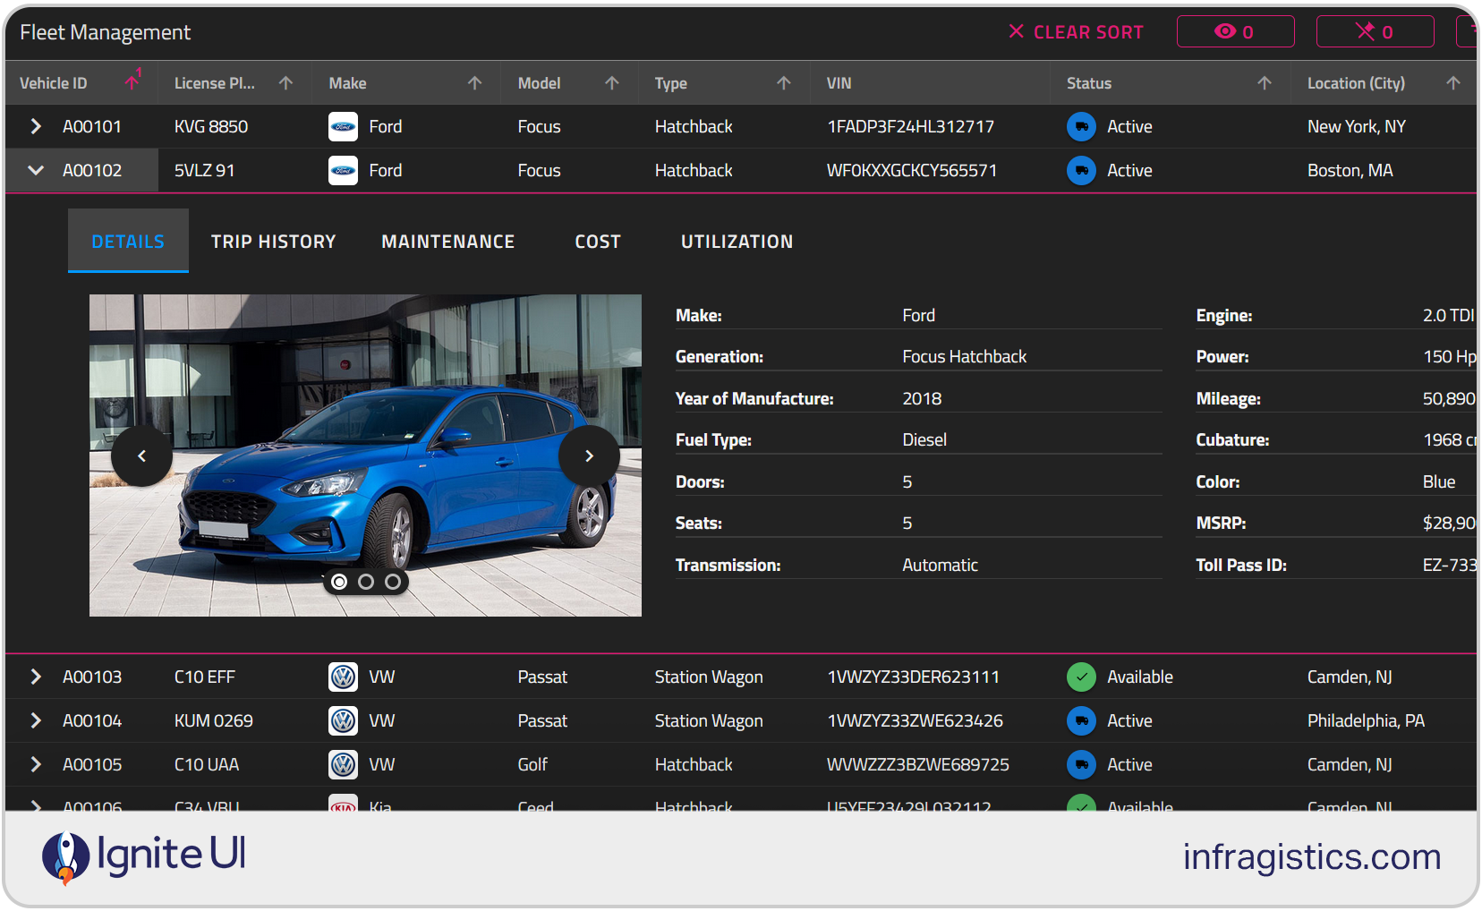The width and height of the screenshot is (1482, 911).
Task: Click the Active status truck icon for A00104
Action: point(1081,720)
